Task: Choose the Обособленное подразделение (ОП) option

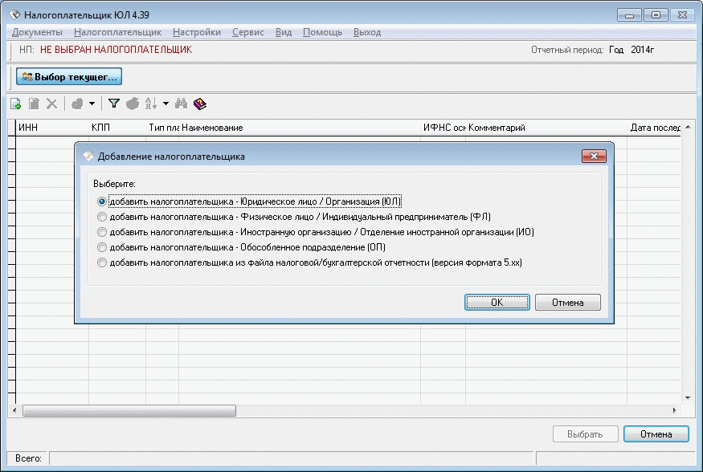Action: 101,247
